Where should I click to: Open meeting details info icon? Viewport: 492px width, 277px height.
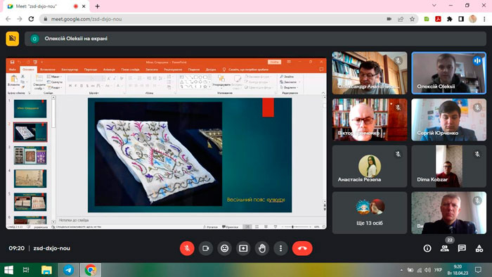pyautogui.click(x=427, y=248)
